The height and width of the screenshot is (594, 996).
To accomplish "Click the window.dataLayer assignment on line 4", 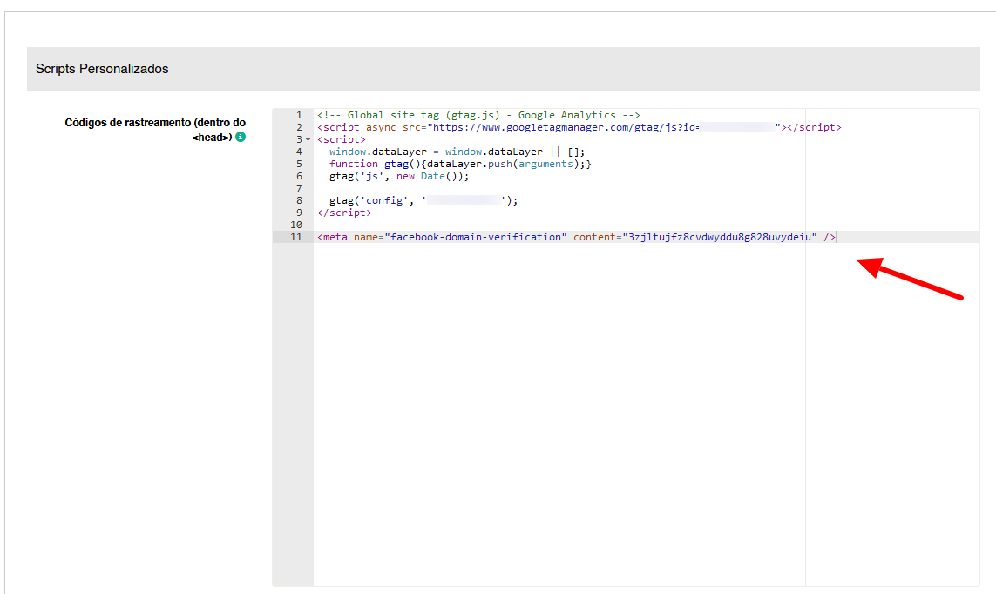I will pyautogui.click(x=457, y=152).
